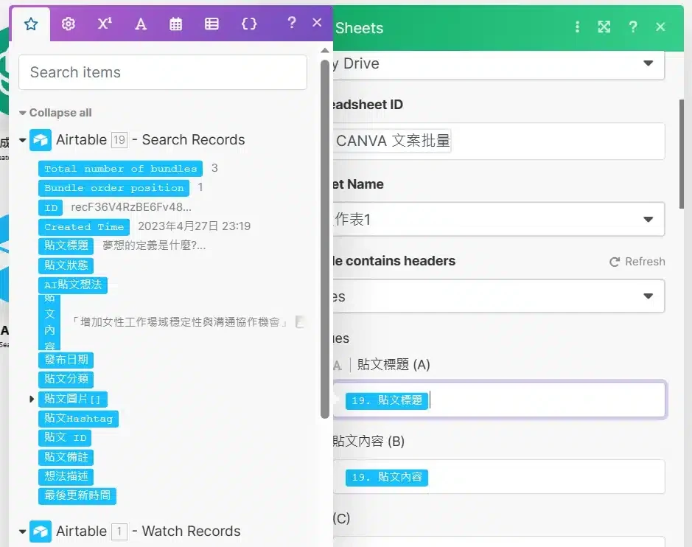The width and height of the screenshot is (692, 547).
Task: Open text functions A tab
Action: click(140, 24)
